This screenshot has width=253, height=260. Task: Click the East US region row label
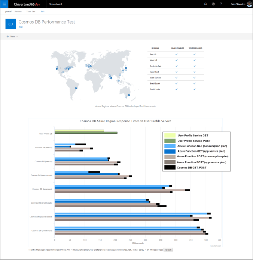tap(153, 55)
